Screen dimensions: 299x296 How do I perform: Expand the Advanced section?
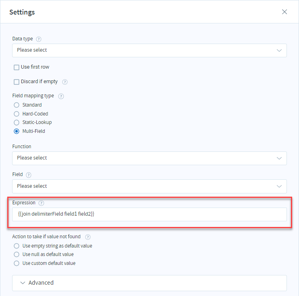(x=149, y=283)
